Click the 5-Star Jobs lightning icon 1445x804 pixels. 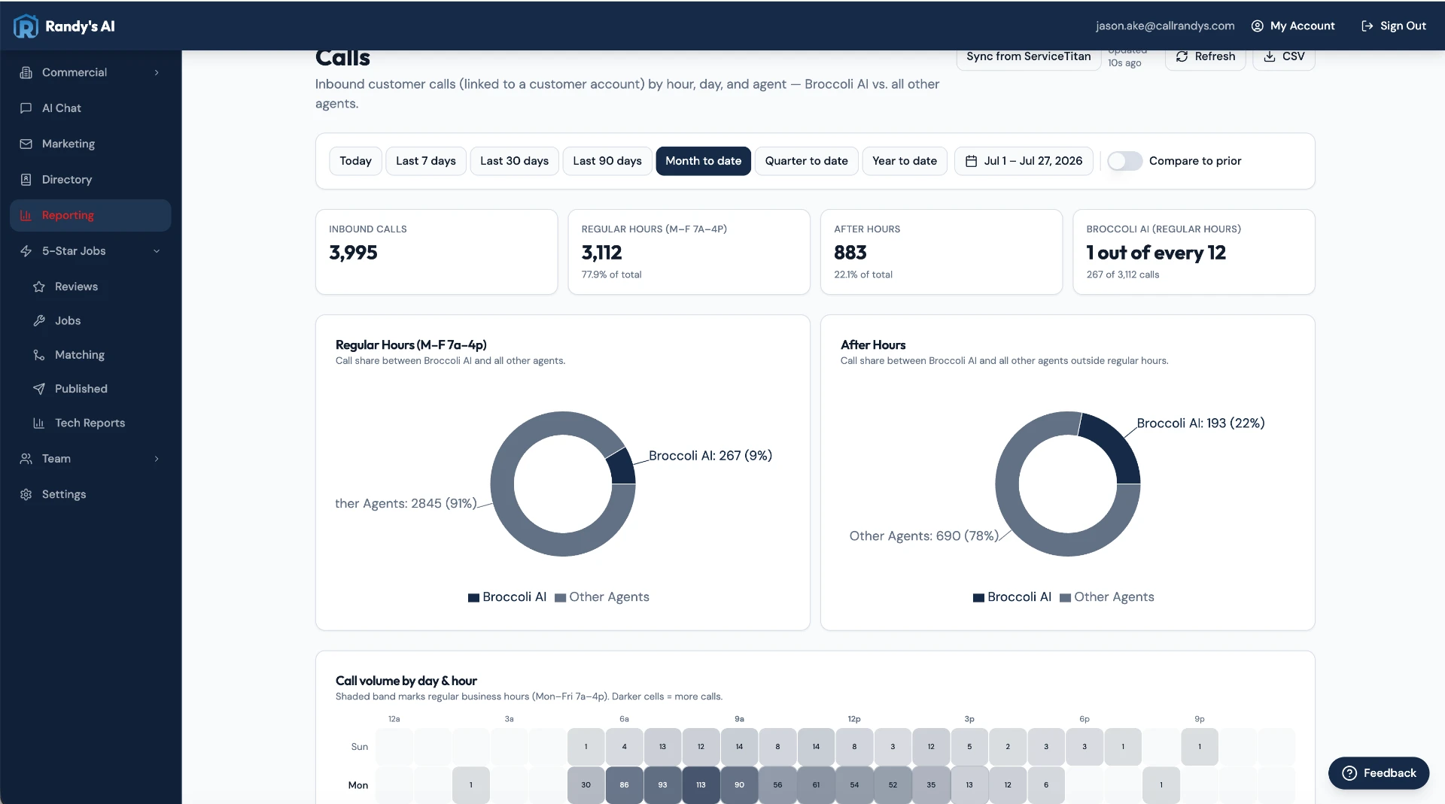coord(26,250)
